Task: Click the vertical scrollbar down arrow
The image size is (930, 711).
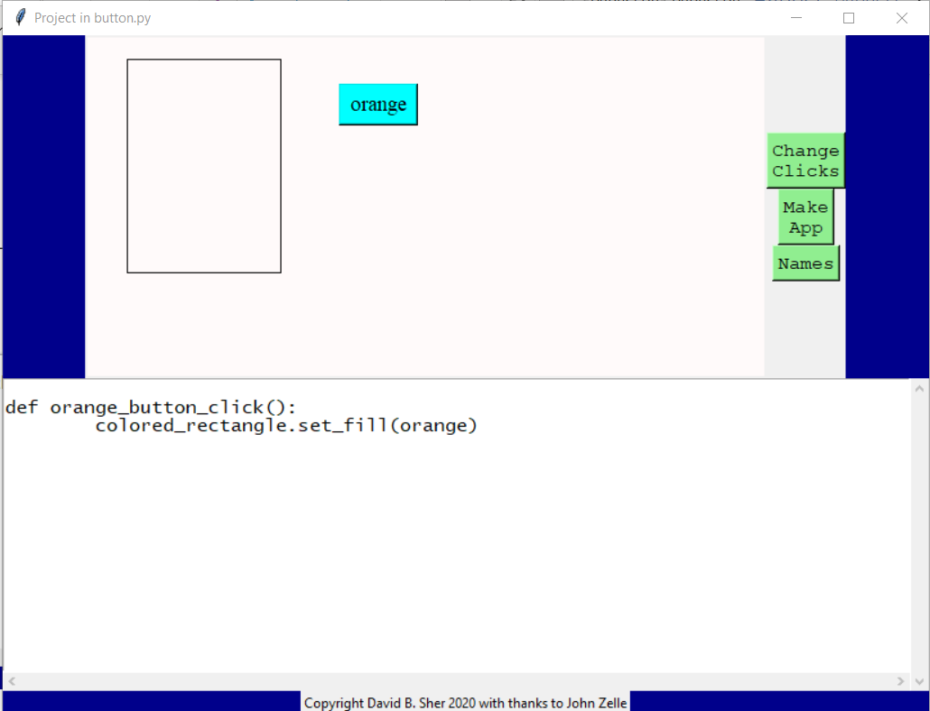Action: tap(919, 681)
